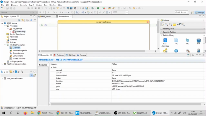Select Dependencies in the tree
The width and height of the screenshot is (206, 116).
(x=18, y=53)
